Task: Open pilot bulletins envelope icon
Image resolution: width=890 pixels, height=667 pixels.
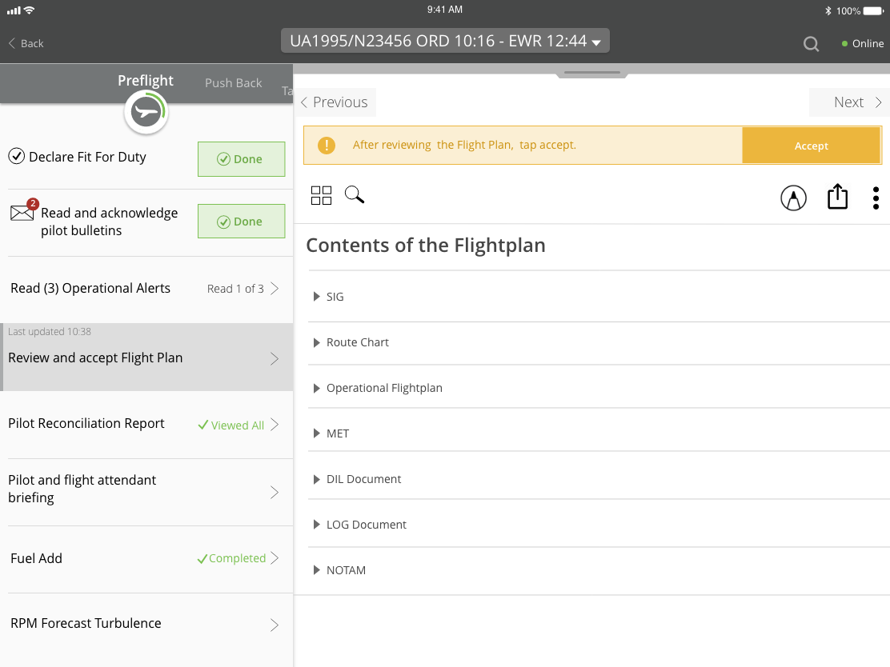Action: click(22, 213)
